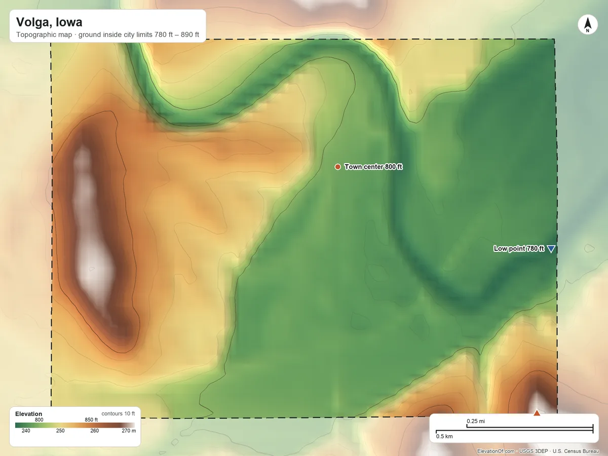Click the north arrow compass icon

click(588, 25)
